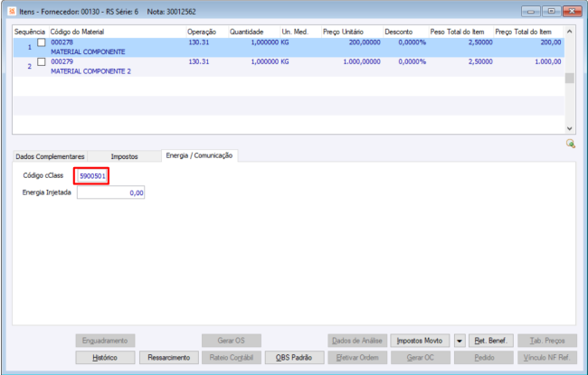Open OBS Padrão
Viewport: 588px width, 375px height.
click(x=294, y=358)
